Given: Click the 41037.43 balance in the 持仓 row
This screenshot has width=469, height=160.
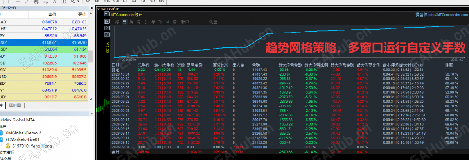Looking at the screenshot, I should click(x=259, y=69).
